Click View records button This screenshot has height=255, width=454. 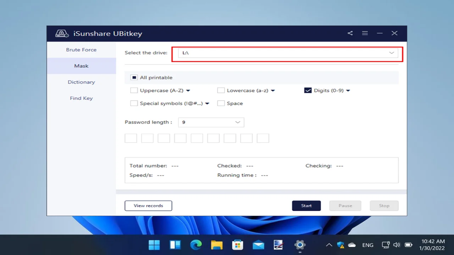(x=148, y=206)
